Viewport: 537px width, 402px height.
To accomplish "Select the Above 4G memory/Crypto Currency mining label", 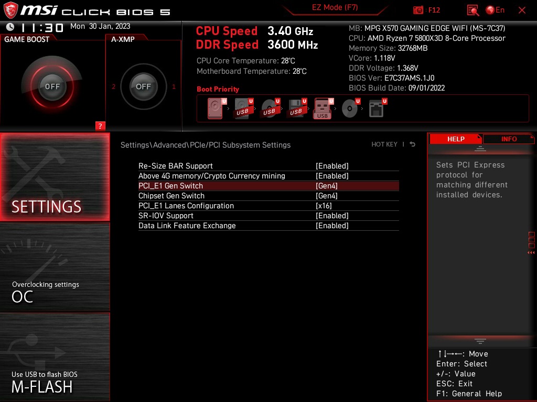I will (x=212, y=176).
